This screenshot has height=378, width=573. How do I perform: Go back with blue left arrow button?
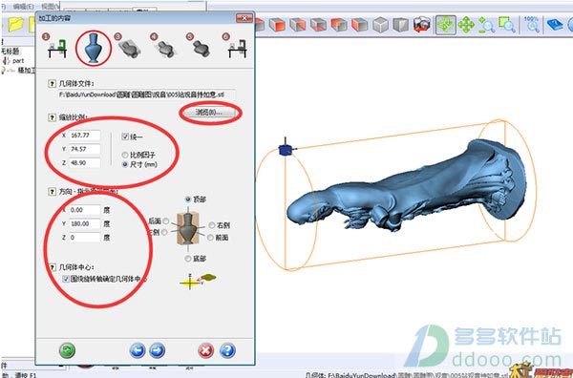point(138,350)
